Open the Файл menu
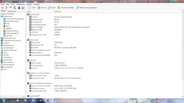This screenshot has height=103, width=184. pos(3,4)
